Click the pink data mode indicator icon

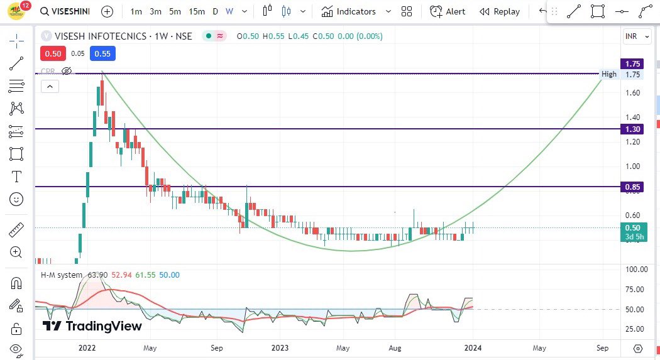(x=220, y=36)
